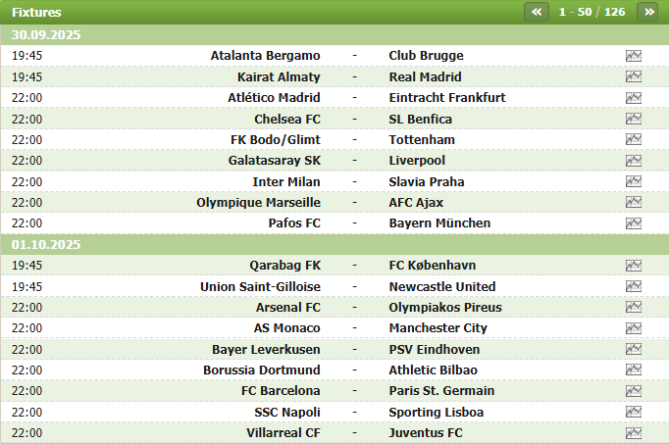The image size is (669, 444).
Task: Click chart icon for Inter Milan match
Action: 634,181
